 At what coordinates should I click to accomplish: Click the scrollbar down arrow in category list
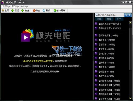[x=131, y=98]
